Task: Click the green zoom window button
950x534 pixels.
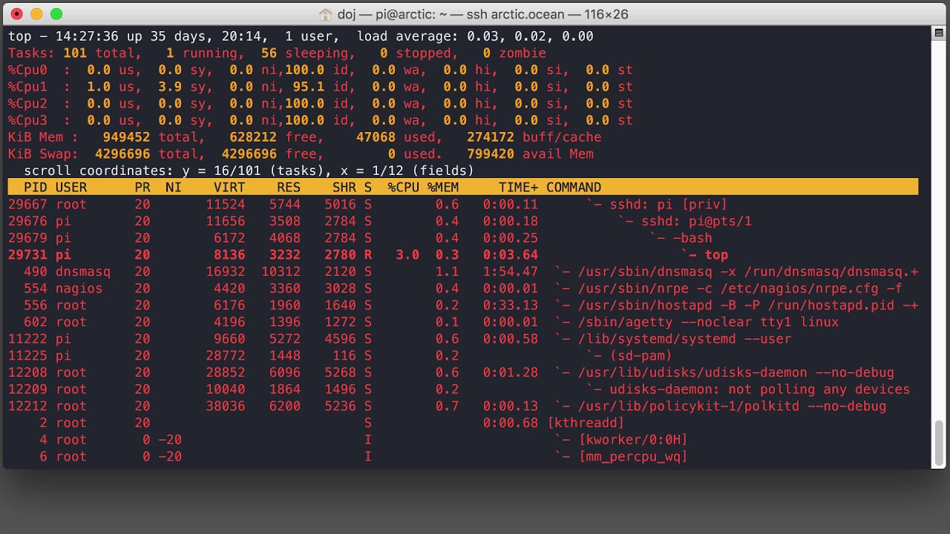Action: point(56,14)
